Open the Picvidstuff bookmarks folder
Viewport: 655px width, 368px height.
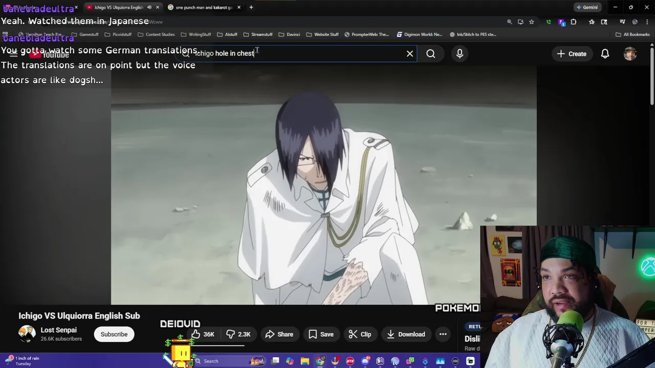tap(118, 34)
